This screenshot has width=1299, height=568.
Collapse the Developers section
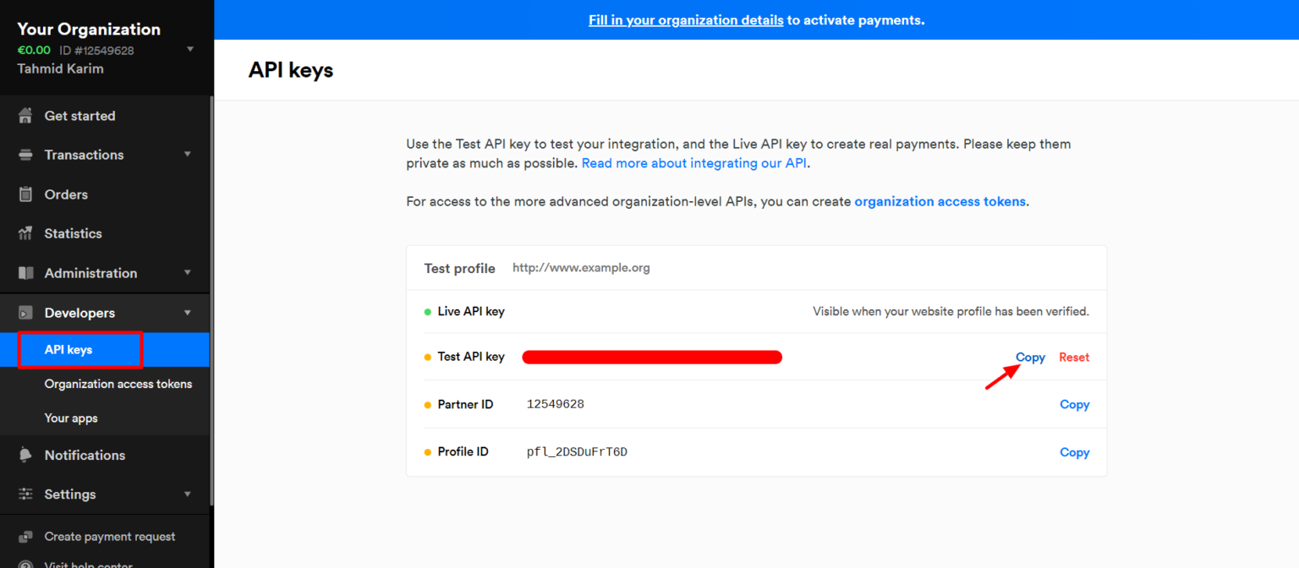click(x=189, y=312)
